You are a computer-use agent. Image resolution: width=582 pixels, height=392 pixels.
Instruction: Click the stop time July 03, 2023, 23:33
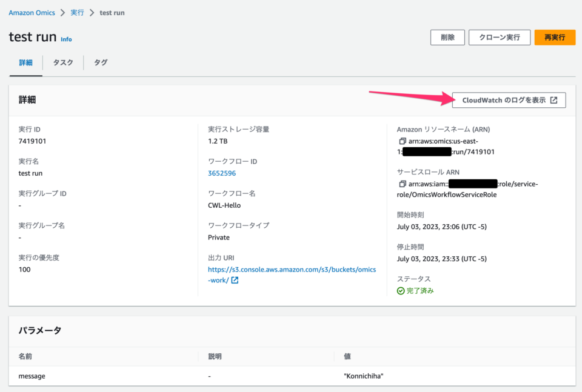[442, 259]
